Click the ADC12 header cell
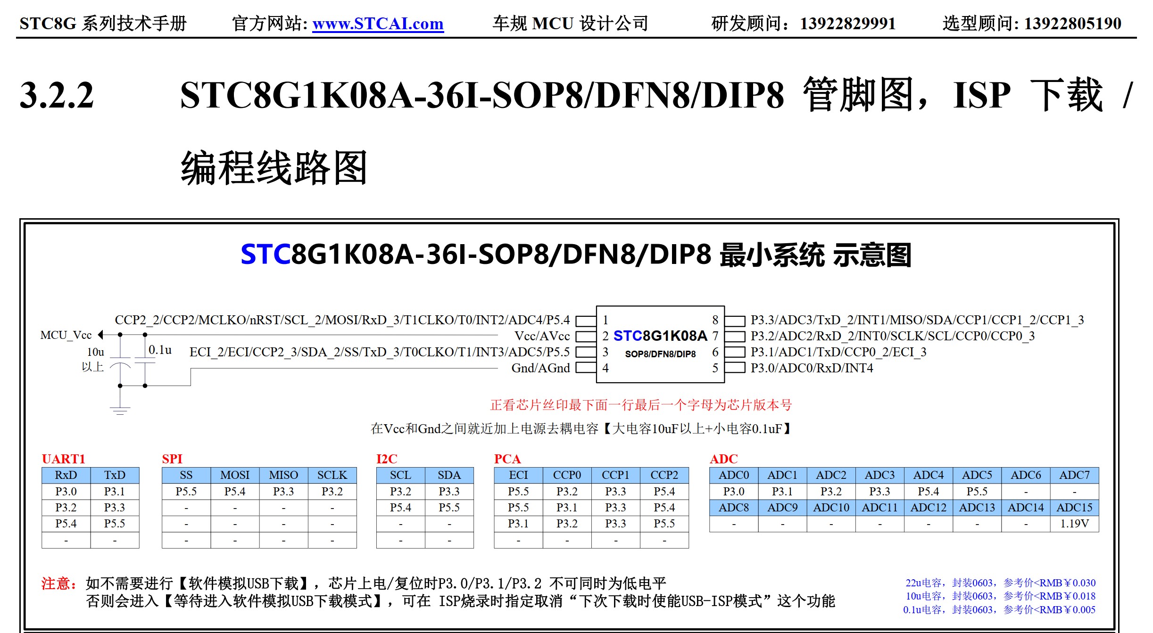 coord(928,508)
